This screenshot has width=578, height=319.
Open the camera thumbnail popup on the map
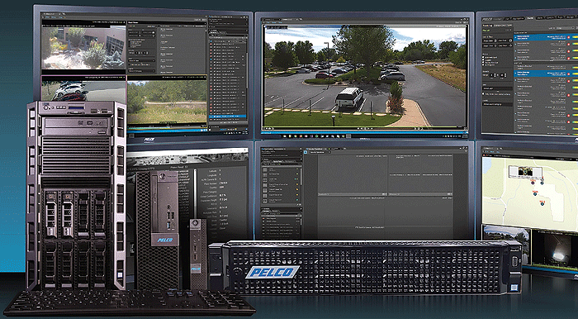click(526, 171)
